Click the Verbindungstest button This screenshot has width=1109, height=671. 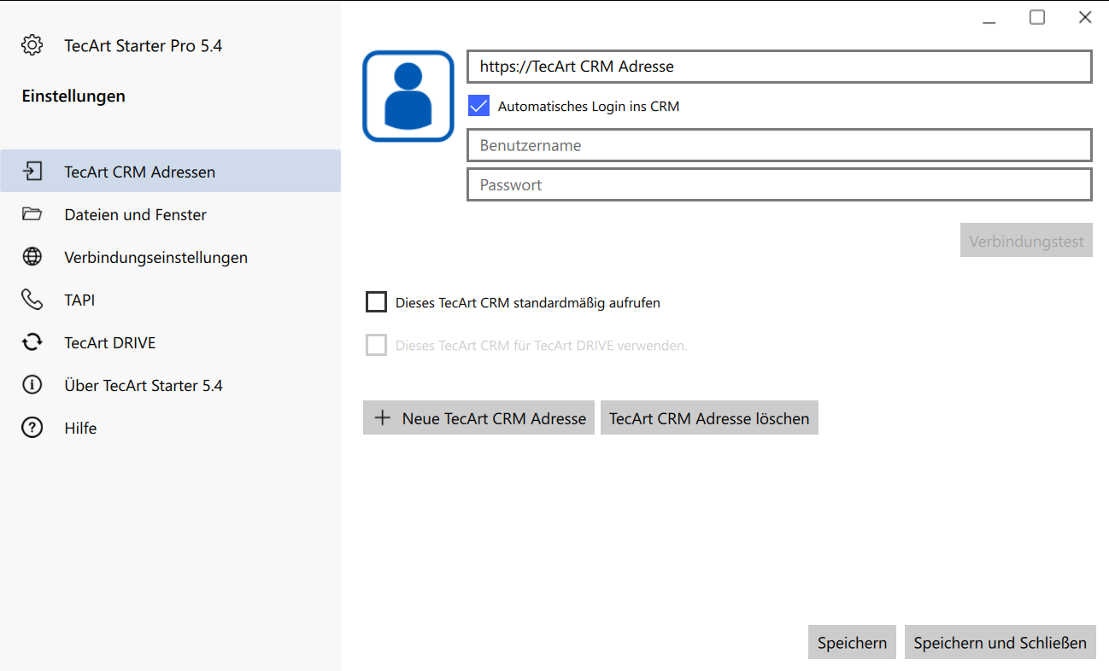[x=1026, y=241]
